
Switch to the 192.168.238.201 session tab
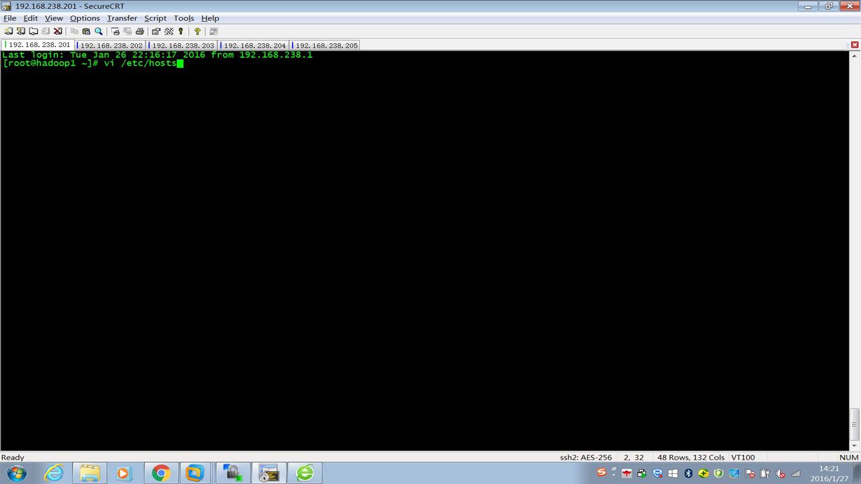[x=39, y=45]
